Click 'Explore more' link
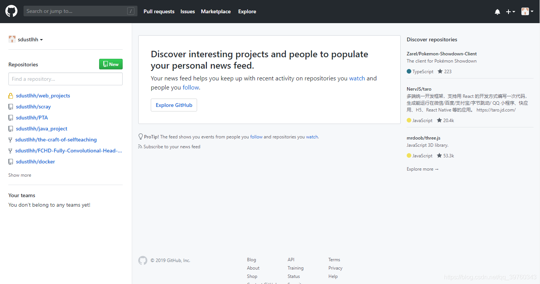 click(x=423, y=169)
